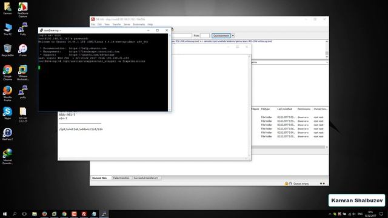Open the Action Center notification icon
Image resolution: width=388 pixels, height=218 pixels.
click(381, 214)
